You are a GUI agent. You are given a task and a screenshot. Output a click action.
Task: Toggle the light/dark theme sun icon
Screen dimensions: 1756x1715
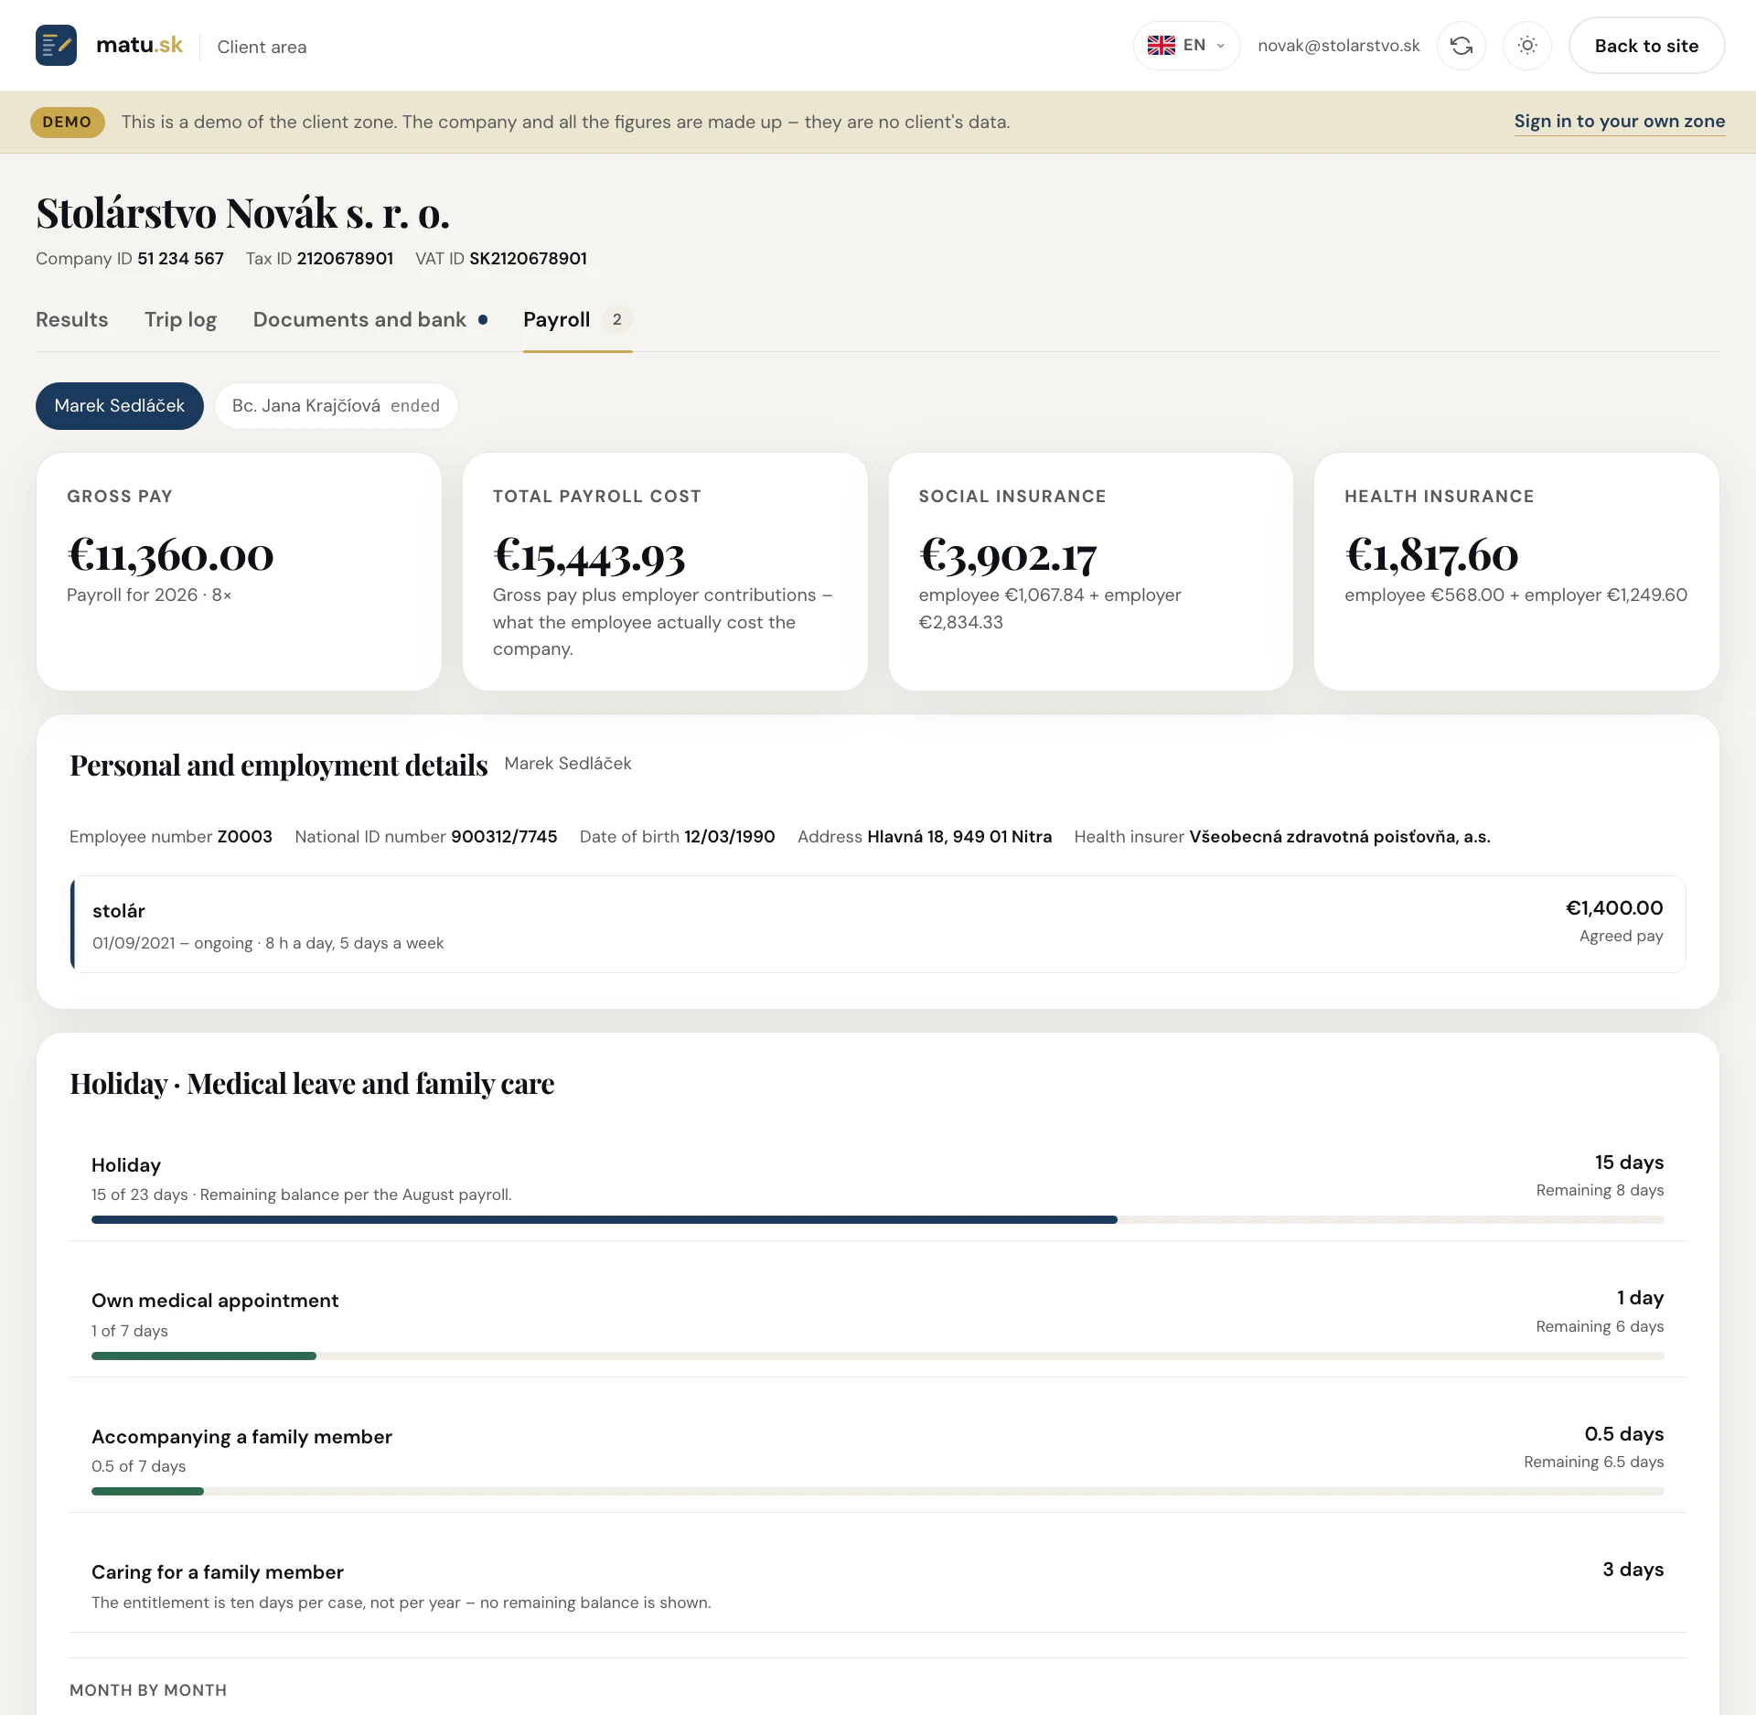click(x=1527, y=46)
